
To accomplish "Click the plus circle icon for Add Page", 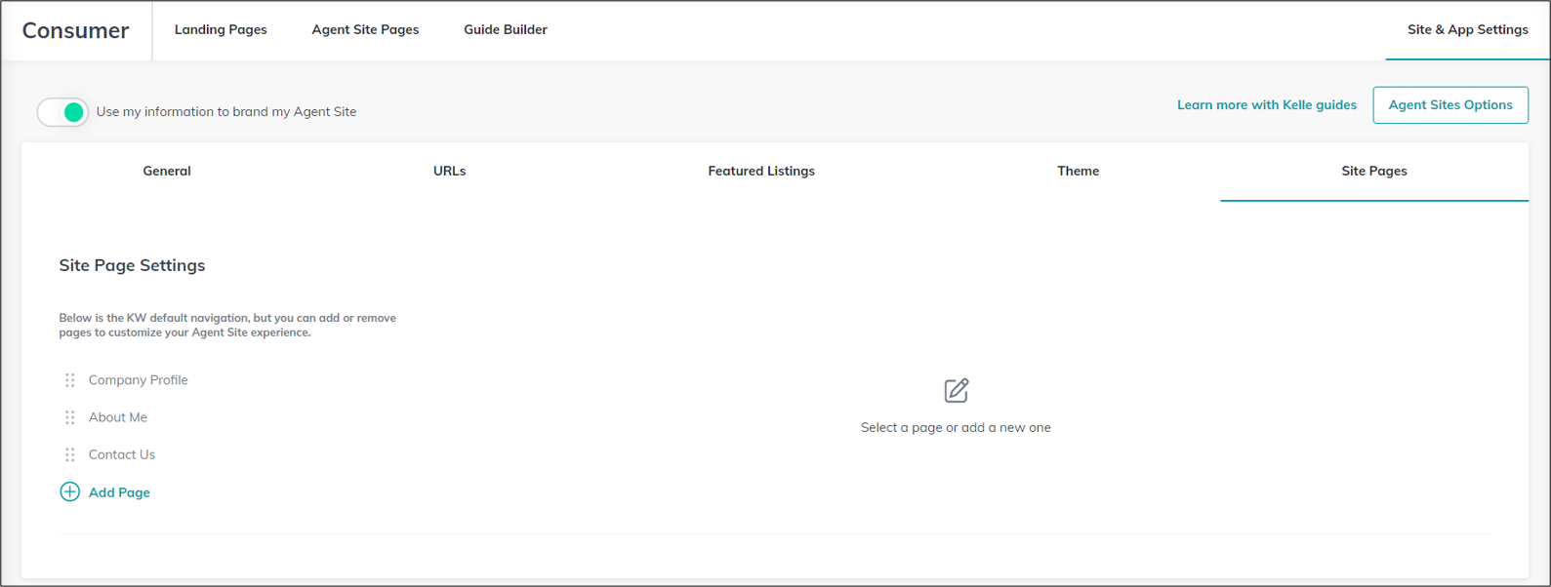I will 69,491.
